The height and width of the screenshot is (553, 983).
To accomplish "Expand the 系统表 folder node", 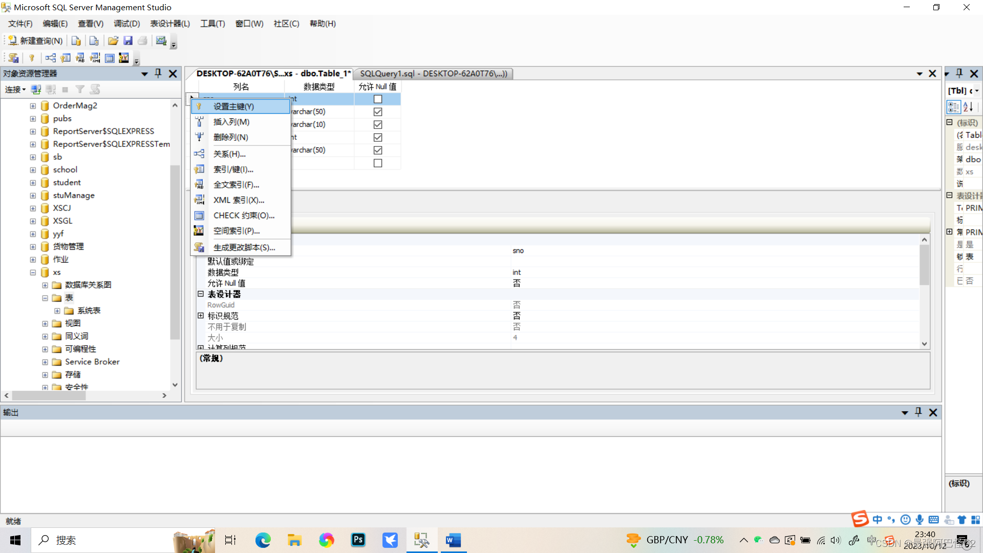I will point(57,311).
